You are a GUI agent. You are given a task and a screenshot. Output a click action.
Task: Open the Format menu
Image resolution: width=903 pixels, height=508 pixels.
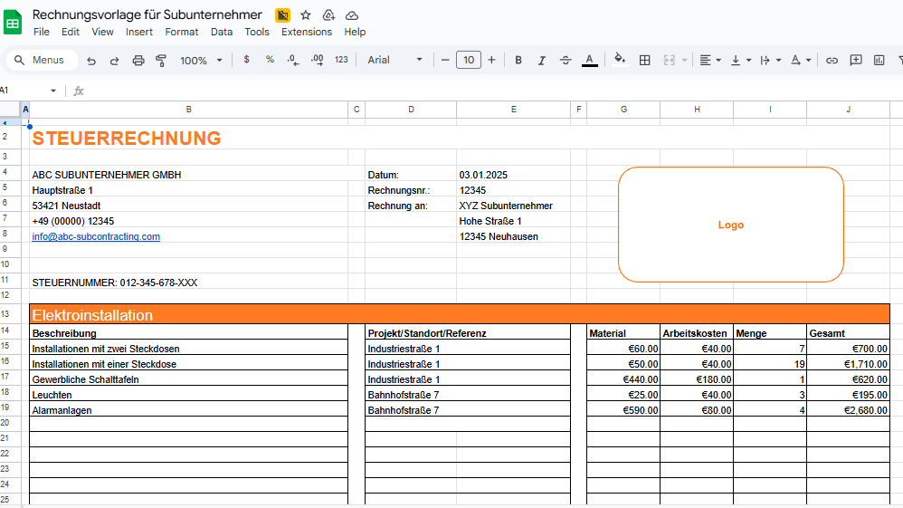click(181, 32)
